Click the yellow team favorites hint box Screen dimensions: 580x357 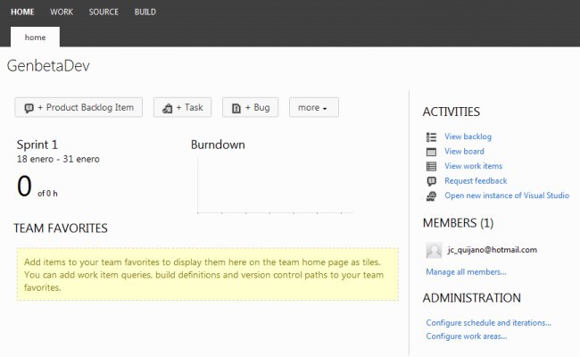coord(208,274)
